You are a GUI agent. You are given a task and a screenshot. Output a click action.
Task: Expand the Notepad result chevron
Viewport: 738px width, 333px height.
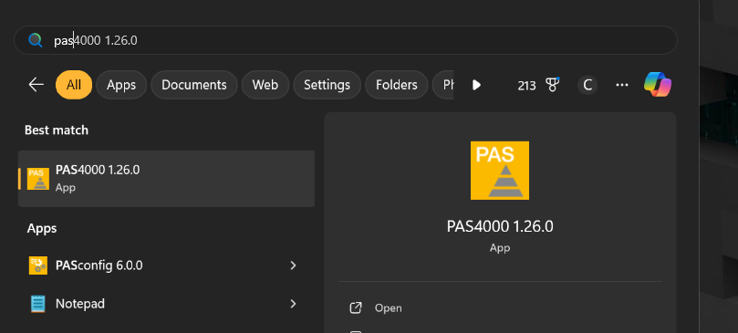tap(293, 304)
